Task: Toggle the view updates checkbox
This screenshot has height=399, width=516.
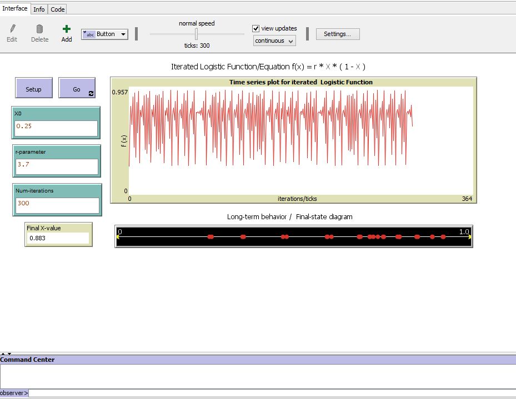Action: click(x=256, y=28)
